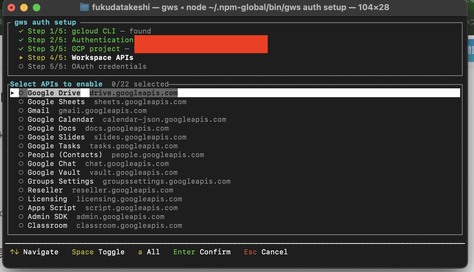Toggle the Apps Script option circle
The width and height of the screenshot is (474, 272).
pos(21,208)
